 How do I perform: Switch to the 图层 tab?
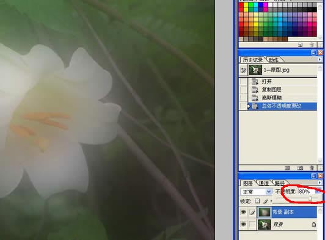tap(248, 183)
